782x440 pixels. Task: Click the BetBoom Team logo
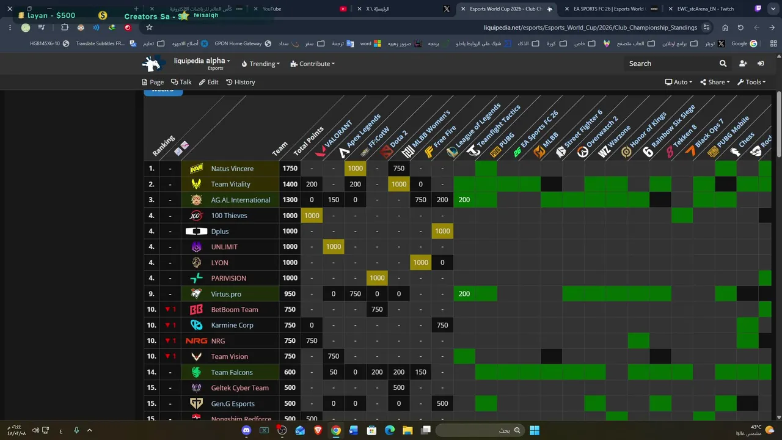pos(196,310)
